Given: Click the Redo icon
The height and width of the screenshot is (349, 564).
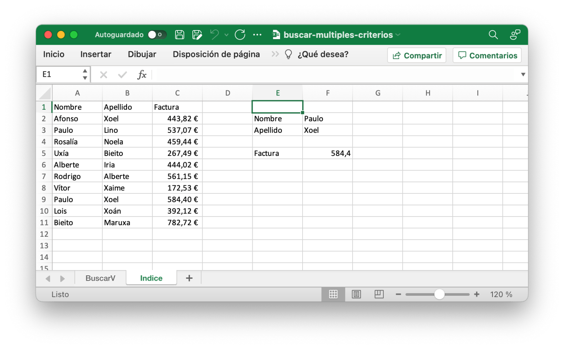Looking at the screenshot, I should (240, 34).
